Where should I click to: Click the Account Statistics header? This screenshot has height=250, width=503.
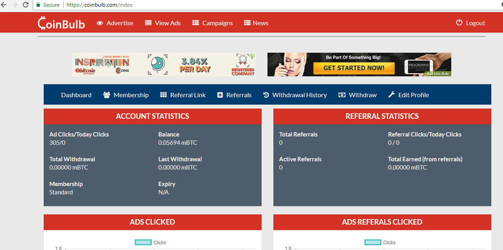(153, 116)
